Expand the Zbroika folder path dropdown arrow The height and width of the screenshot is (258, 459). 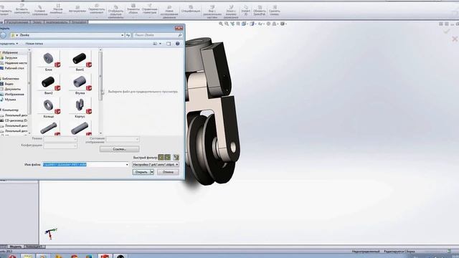pos(123,35)
